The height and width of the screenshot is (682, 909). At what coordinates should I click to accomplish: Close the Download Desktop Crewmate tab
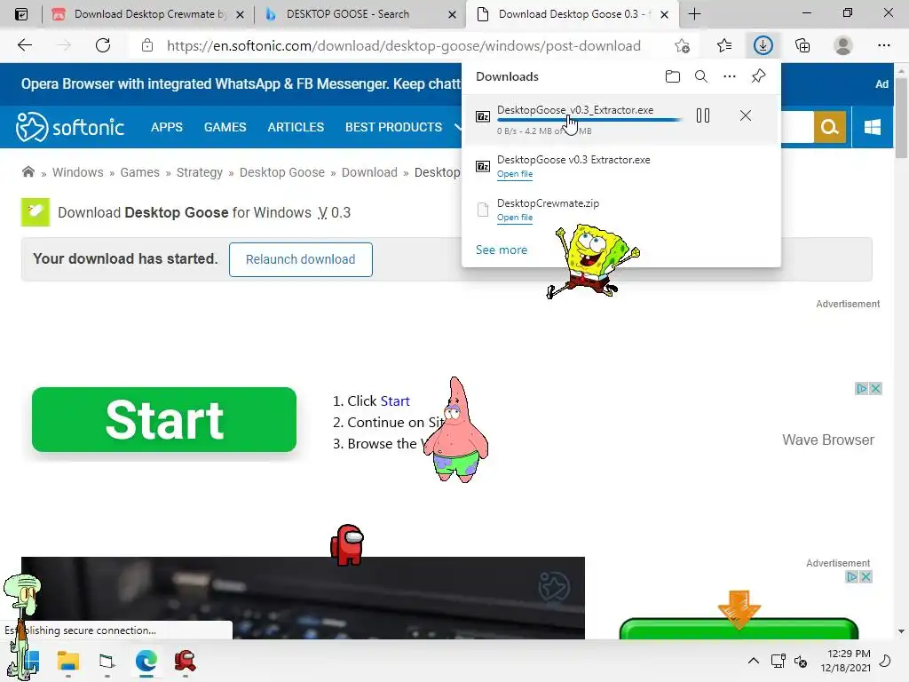240,14
